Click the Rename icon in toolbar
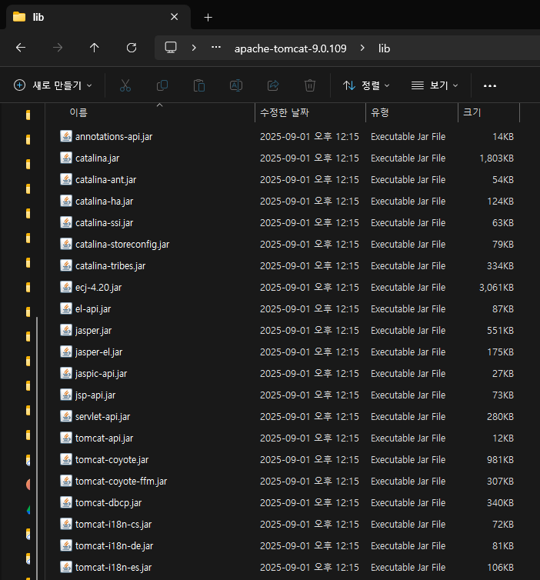Viewport: 540px width, 580px height. [x=236, y=85]
